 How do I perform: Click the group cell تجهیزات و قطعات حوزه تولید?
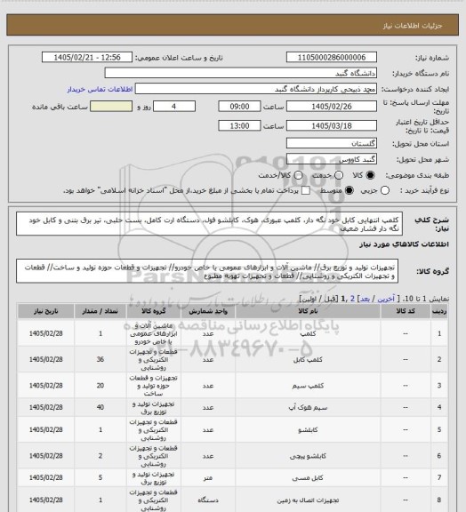click(x=154, y=386)
